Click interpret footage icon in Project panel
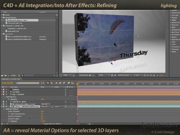The height and width of the screenshot is (135, 180). tap(2, 76)
